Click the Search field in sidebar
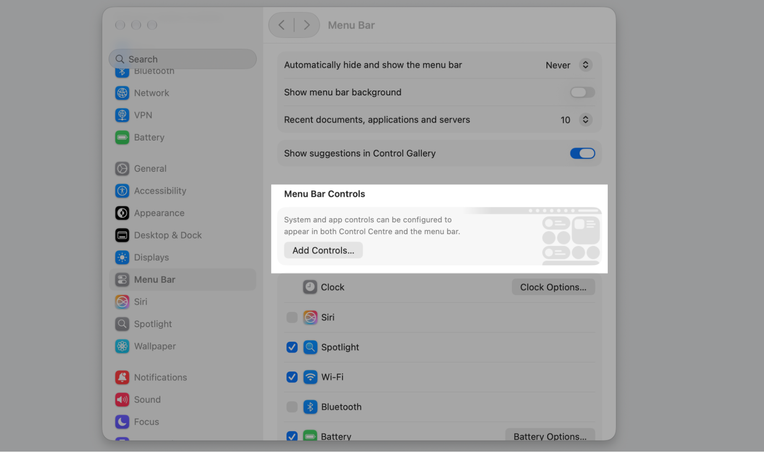Viewport: 764px width, 452px height. (x=183, y=59)
